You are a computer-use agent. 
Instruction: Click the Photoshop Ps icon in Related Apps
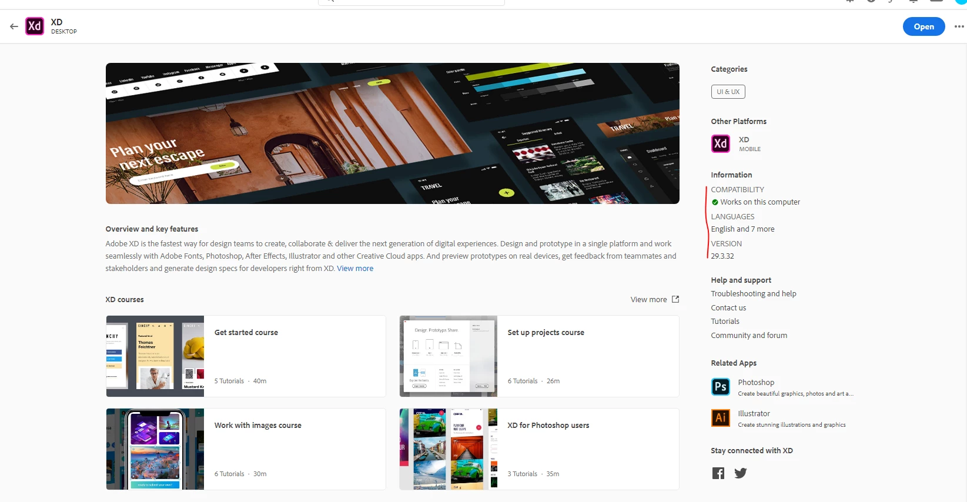(x=721, y=387)
